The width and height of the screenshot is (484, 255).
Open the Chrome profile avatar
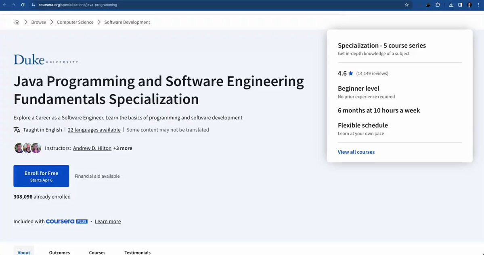[469, 5]
